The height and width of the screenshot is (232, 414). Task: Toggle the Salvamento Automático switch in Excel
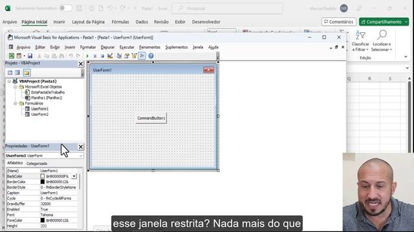[65, 8]
